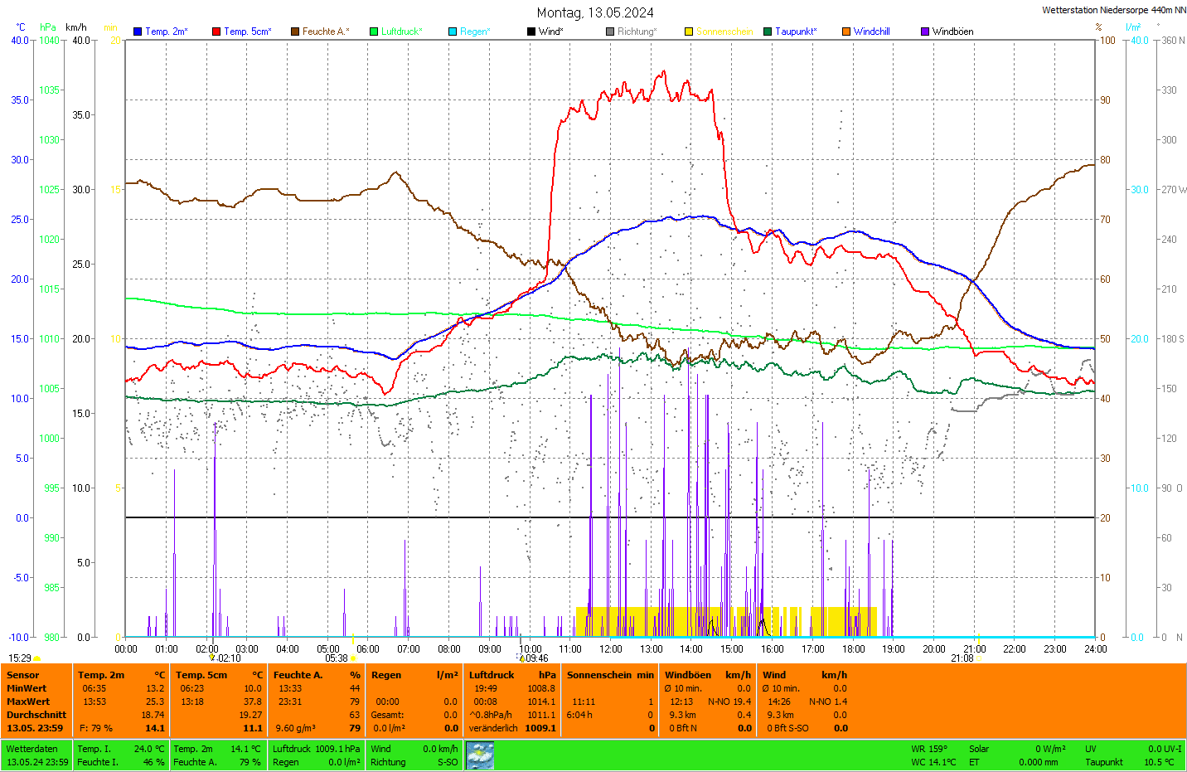The height and width of the screenshot is (772, 1187).
Task: Click Wetterstation Niedersorpe 440m NN label
Action: [x=1113, y=10]
